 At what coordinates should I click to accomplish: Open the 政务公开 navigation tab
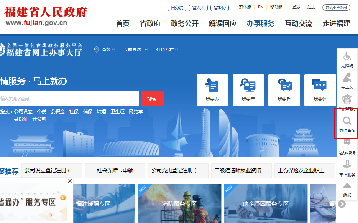(185, 24)
